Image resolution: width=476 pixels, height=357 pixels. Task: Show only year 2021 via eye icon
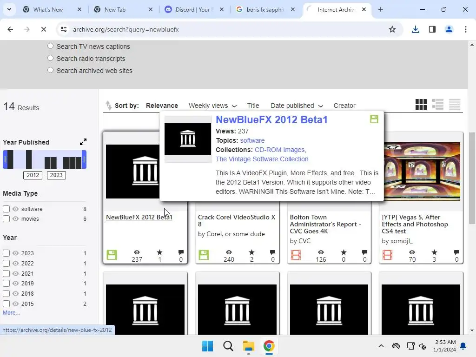15,273
